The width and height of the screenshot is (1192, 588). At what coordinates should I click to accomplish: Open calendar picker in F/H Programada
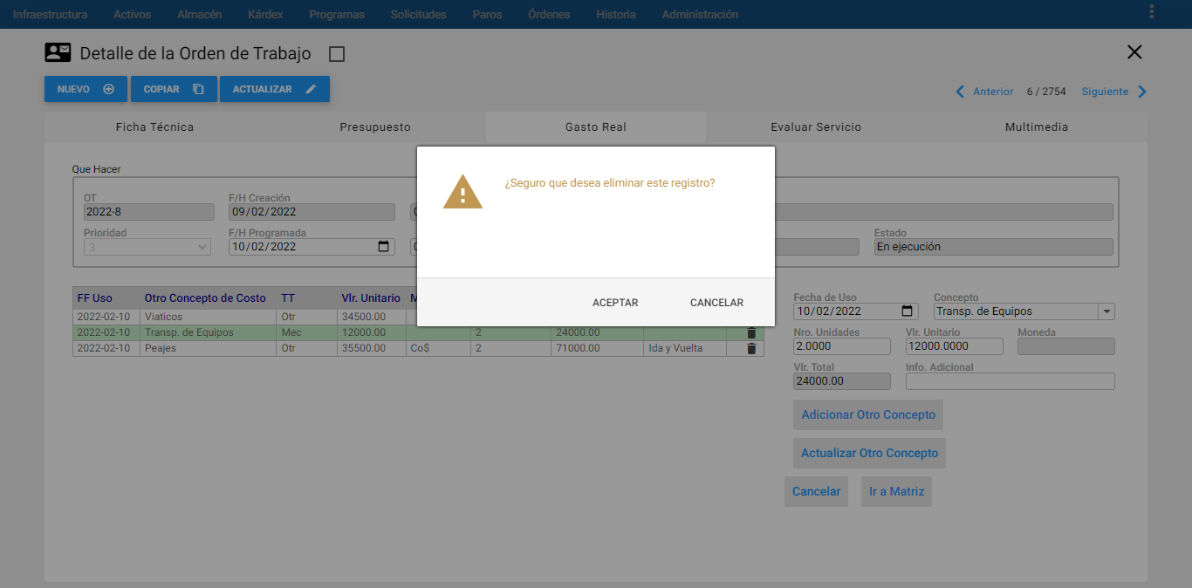pos(383,247)
